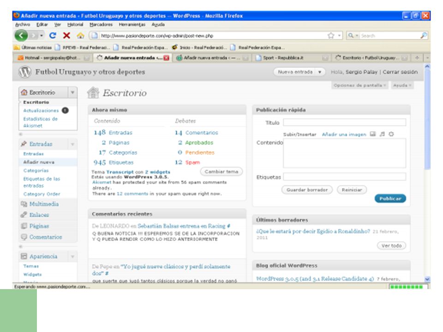Expand Opciones de pantalla

tap(359, 85)
